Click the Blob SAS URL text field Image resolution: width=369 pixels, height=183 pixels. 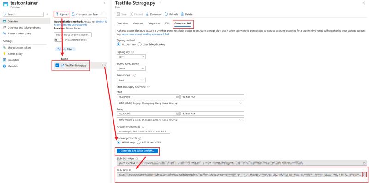(239, 175)
